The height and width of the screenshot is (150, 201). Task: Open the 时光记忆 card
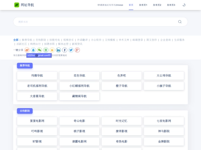point(121,121)
